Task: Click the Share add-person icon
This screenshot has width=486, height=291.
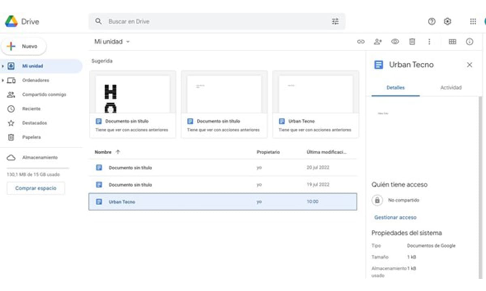Action: tap(378, 42)
